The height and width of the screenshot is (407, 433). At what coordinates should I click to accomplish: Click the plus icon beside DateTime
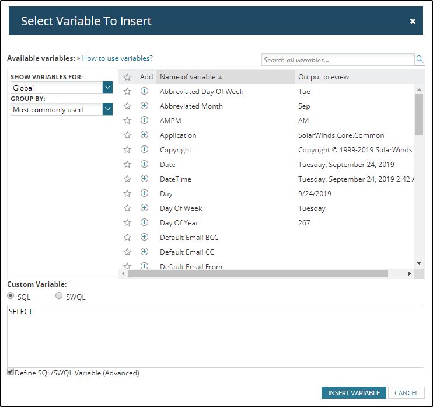145,179
